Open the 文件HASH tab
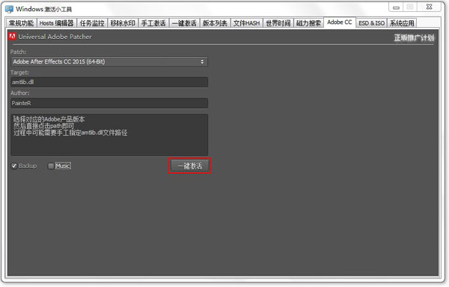 pos(246,23)
